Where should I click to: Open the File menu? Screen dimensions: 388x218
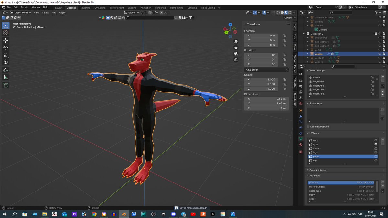[x=9, y=7]
